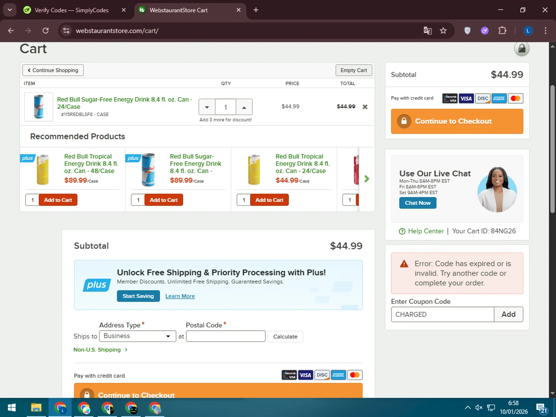
Task: Click the Postal Code field
Action: tap(226, 336)
